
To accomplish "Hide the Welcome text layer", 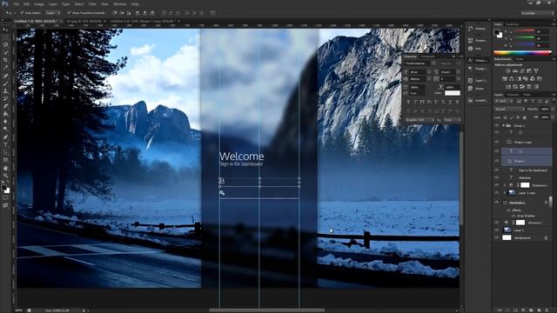I will coord(497,177).
